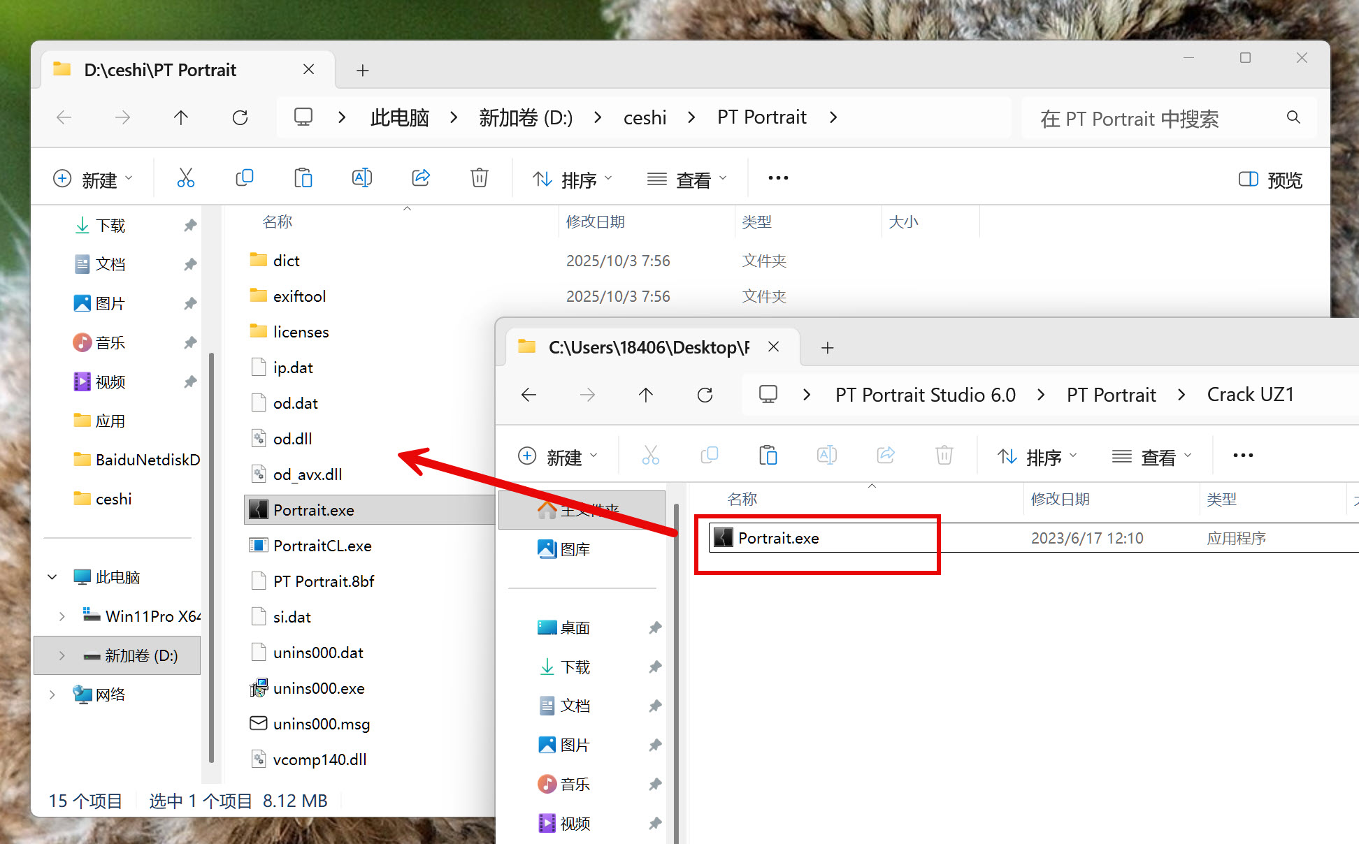1359x844 pixels.
Task: Open the 查看 view dropdown in front window
Action: 1151,457
